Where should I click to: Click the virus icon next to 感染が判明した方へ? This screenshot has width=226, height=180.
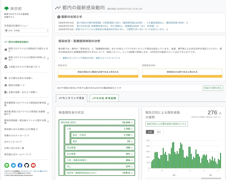(6, 58)
